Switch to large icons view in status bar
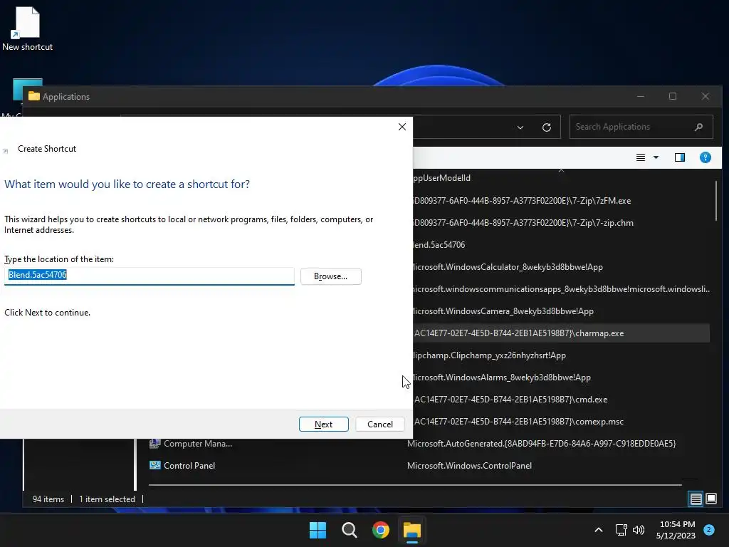729x547 pixels. 711,499
